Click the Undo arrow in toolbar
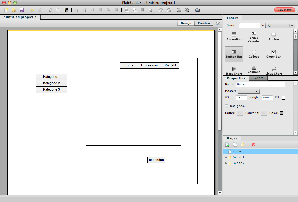298x202 pixels. [32, 10]
